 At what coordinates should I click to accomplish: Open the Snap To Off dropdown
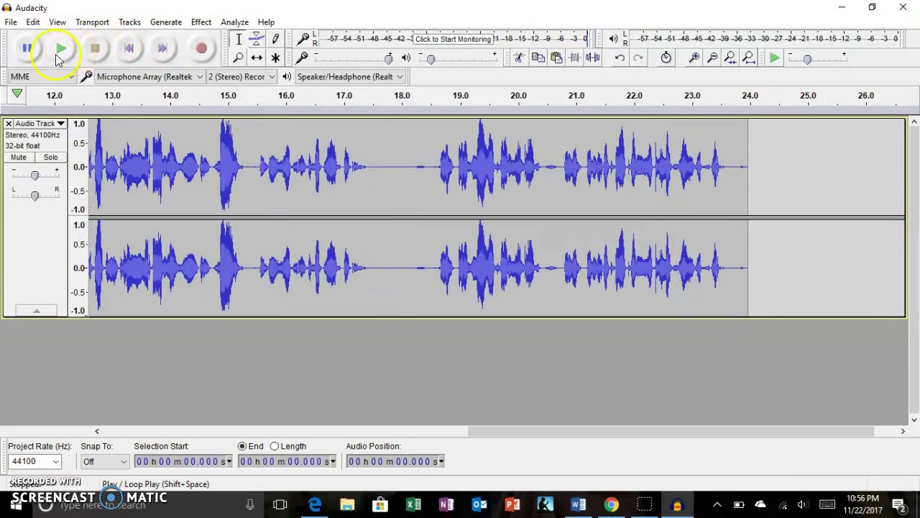(x=104, y=461)
